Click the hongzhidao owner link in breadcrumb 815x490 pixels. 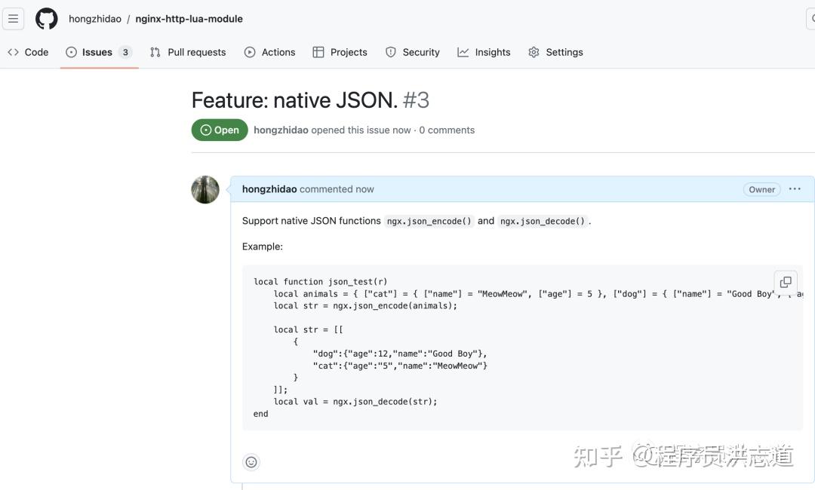[x=95, y=19]
